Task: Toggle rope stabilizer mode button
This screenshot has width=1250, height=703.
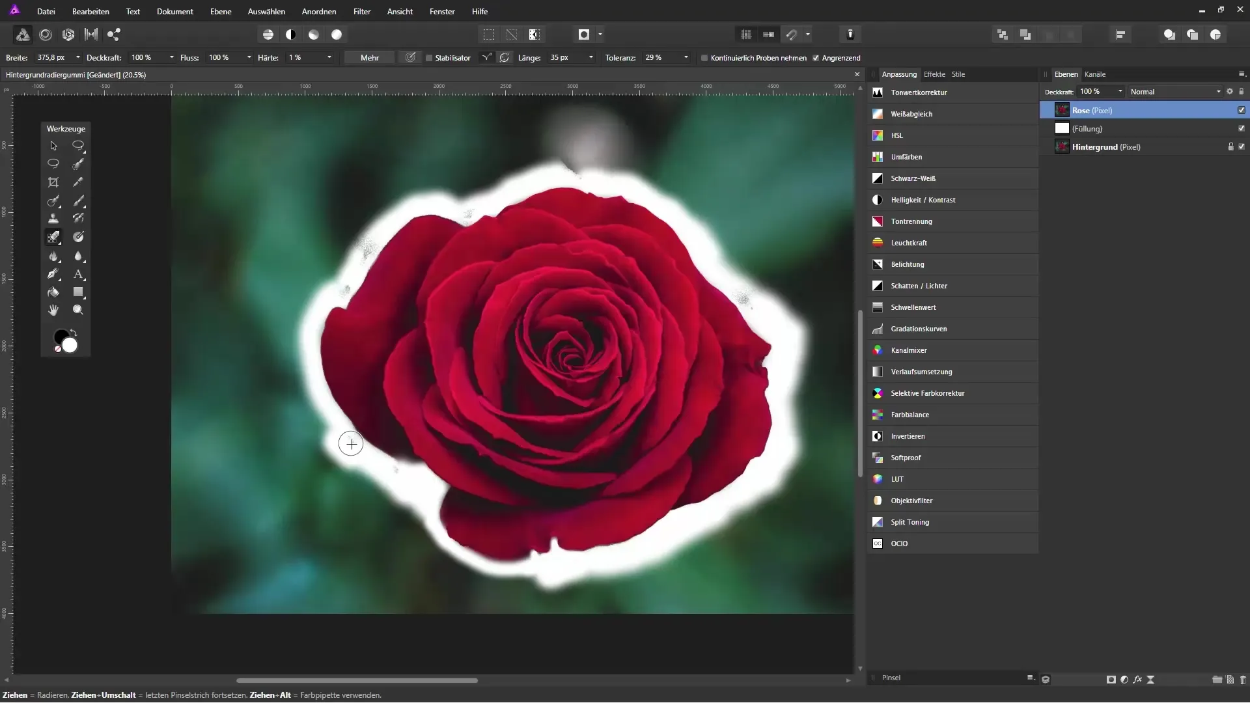Action: point(487,58)
